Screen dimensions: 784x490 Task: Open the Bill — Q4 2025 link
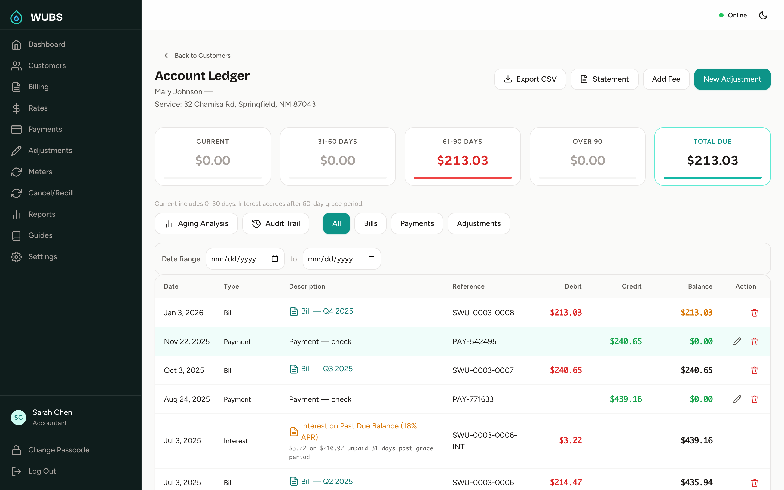327,311
